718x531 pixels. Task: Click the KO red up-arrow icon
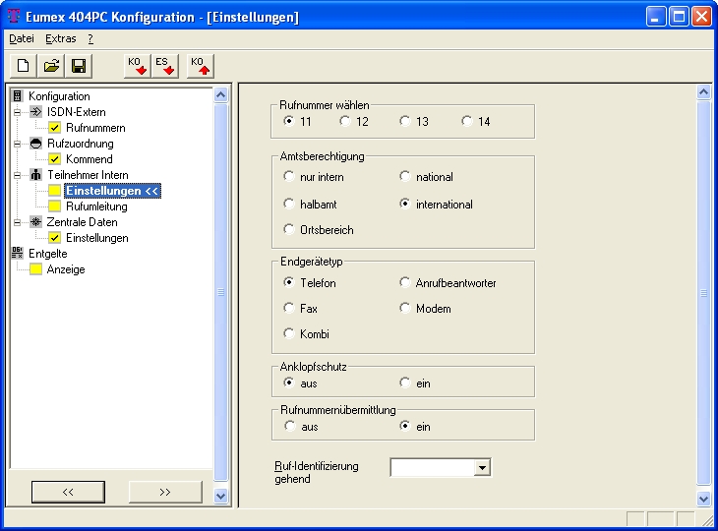(200, 66)
